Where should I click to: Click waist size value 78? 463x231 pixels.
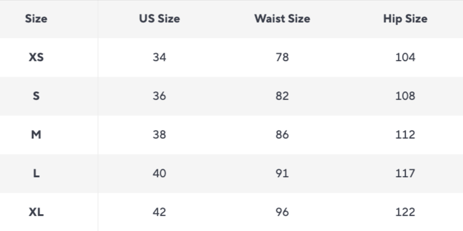282,57
